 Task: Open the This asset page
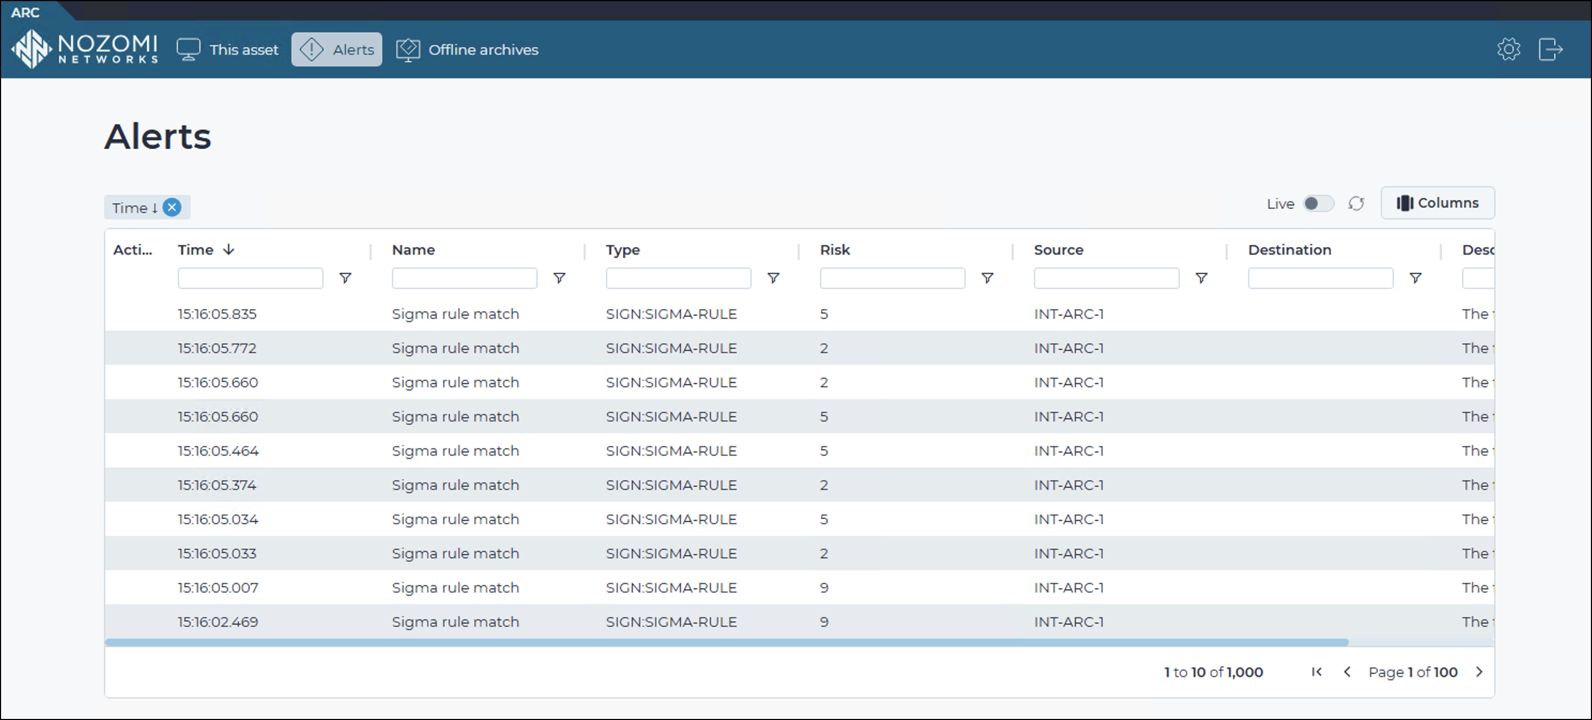coord(228,49)
